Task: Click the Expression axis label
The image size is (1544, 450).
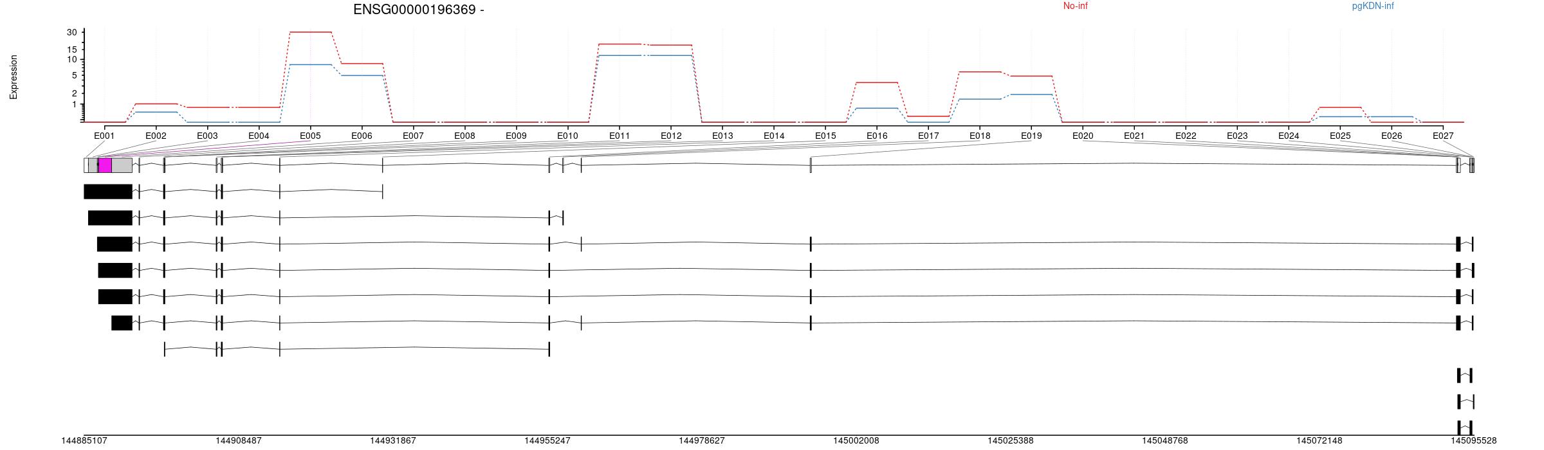Action: [x=14, y=77]
